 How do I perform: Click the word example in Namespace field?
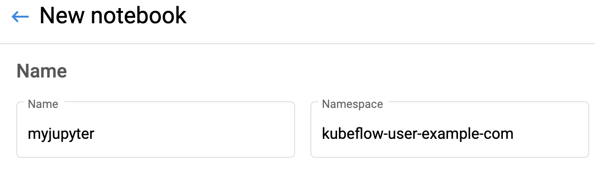[x=450, y=135]
